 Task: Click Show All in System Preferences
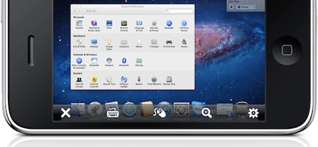tap(91, 11)
